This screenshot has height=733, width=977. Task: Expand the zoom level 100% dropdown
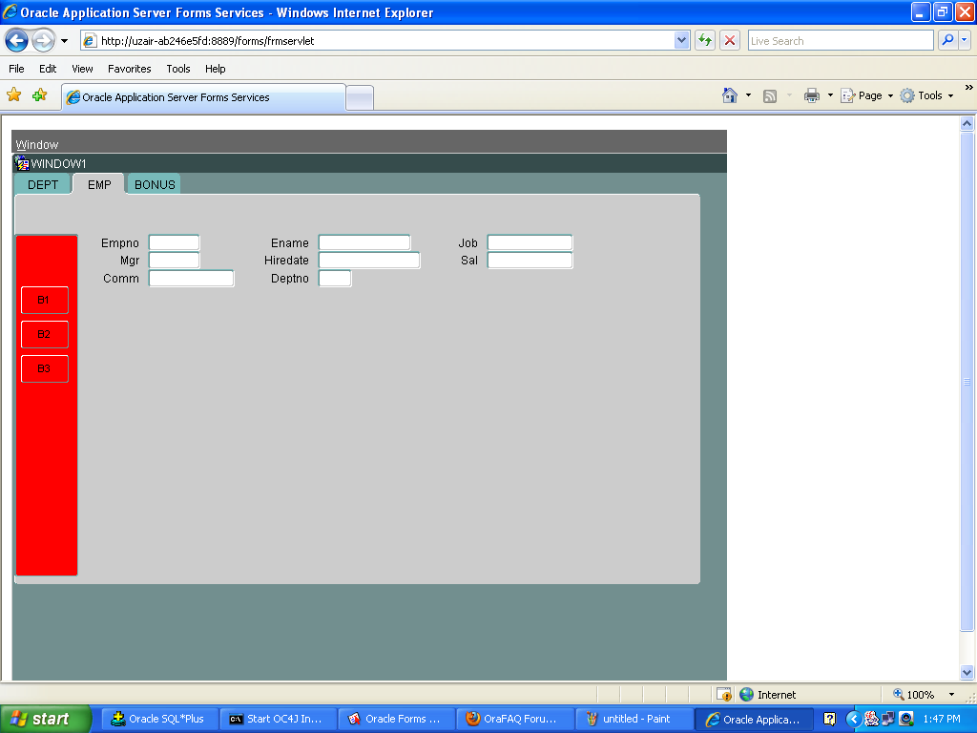point(950,695)
